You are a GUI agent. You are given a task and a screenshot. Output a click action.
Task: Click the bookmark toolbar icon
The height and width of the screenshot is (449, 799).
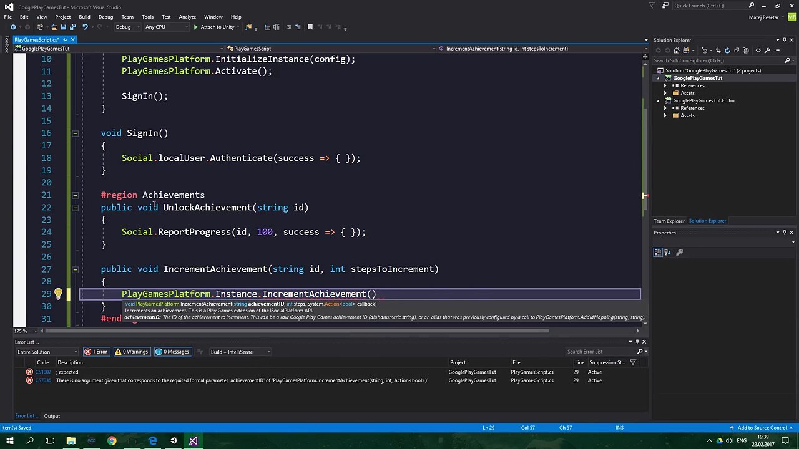310,27
